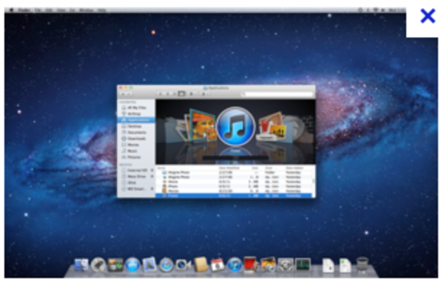
Task: Select the Cover Flow view button
Action: pos(181,93)
